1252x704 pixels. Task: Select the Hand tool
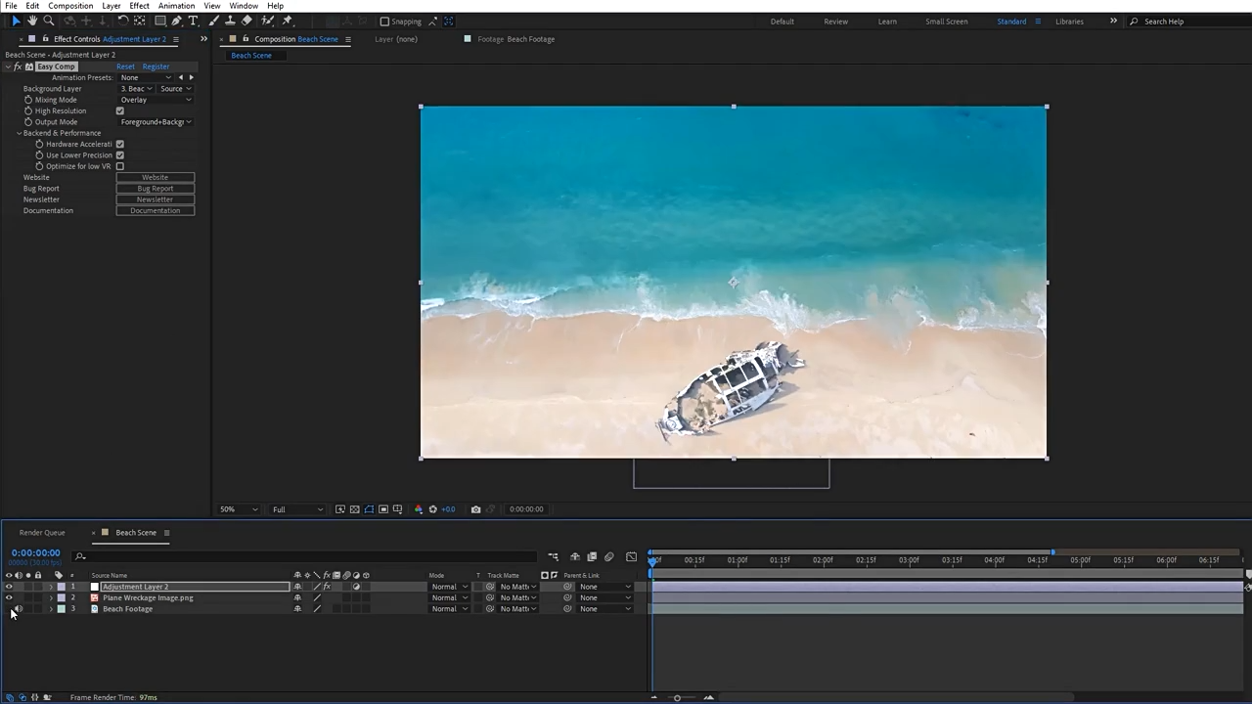click(x=32, y=21)
